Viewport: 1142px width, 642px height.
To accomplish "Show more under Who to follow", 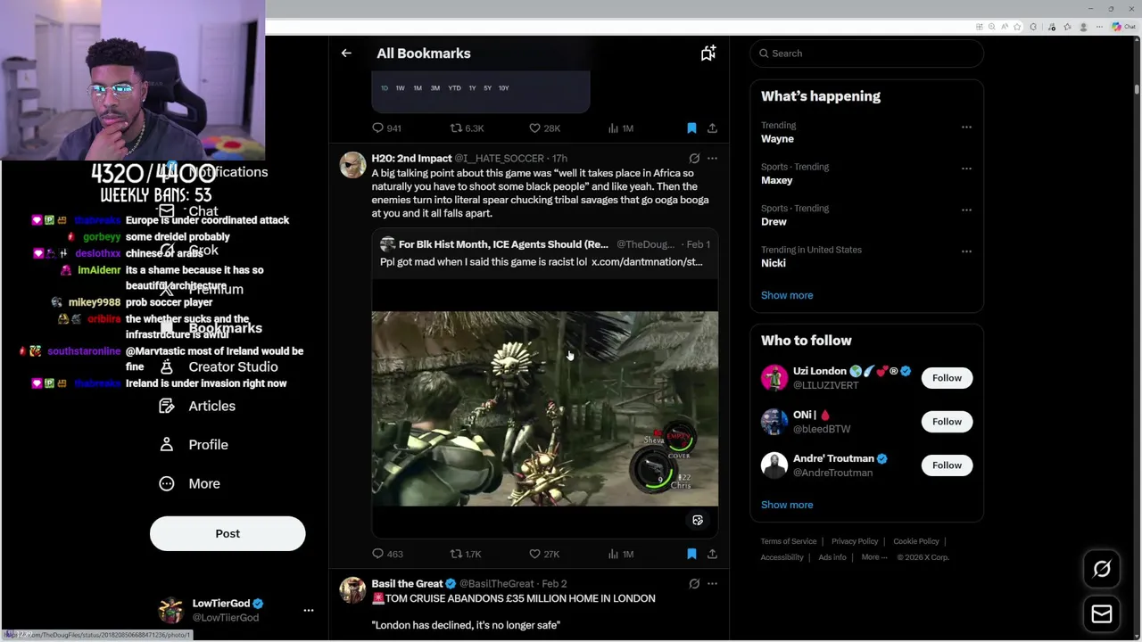I will 787,505.
